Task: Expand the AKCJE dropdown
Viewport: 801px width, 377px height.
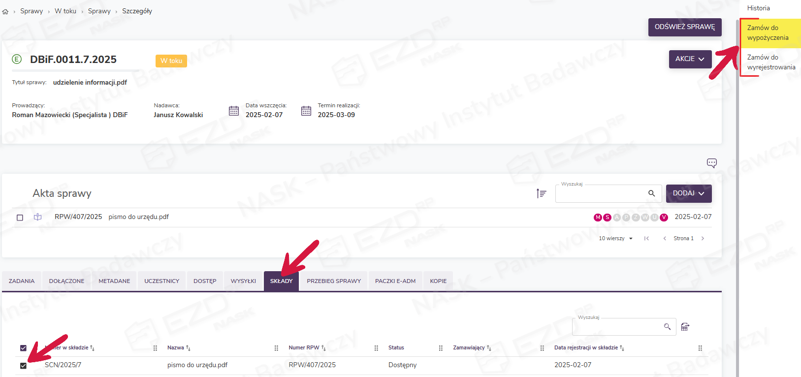Action: click(x=690, y=59)
